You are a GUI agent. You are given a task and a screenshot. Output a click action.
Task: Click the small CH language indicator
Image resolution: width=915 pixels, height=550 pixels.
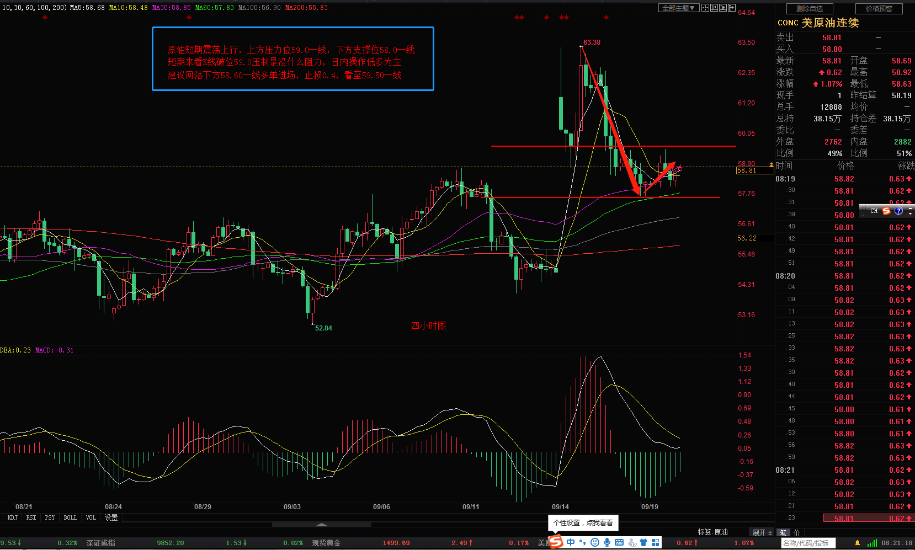point(874,211)
